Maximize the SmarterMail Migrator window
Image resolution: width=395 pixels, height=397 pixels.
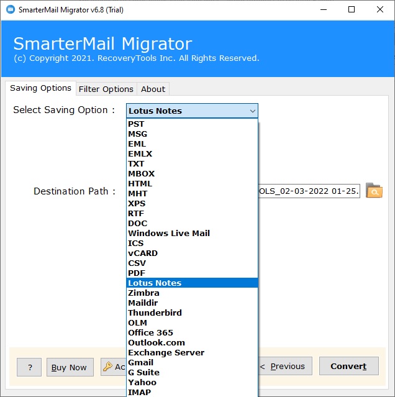pos(352,9)
